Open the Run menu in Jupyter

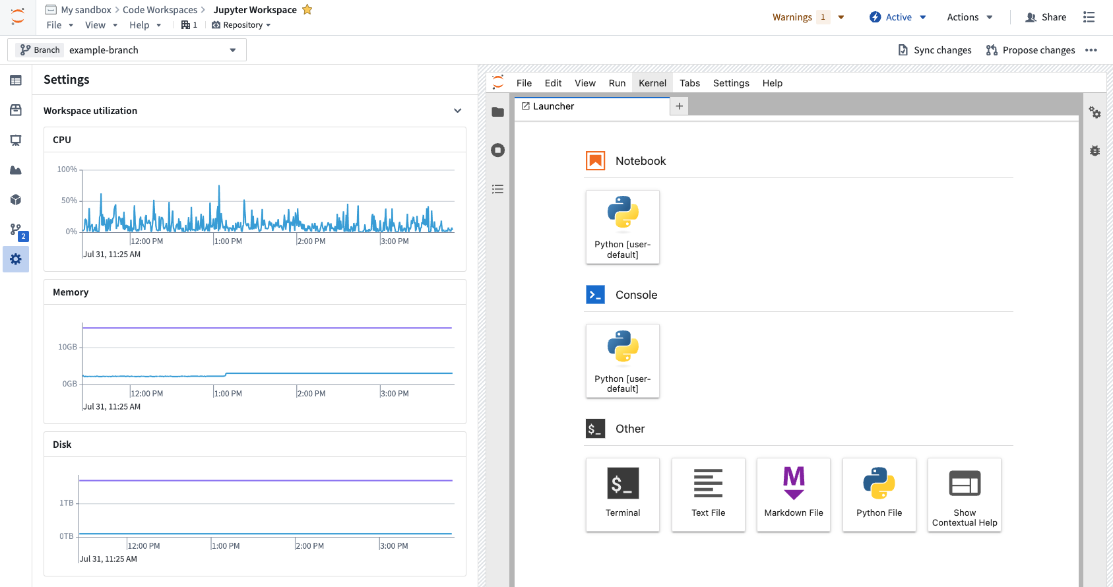tap(617, 83)
